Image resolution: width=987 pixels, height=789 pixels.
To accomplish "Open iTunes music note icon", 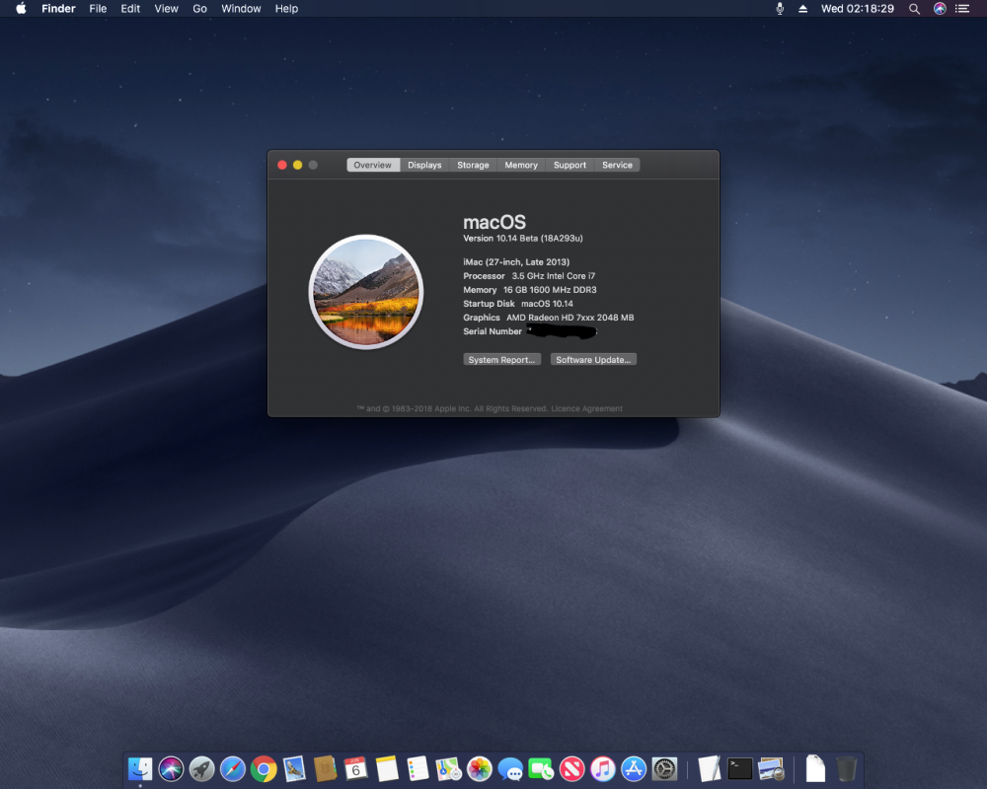I will (x=602, y=769).
